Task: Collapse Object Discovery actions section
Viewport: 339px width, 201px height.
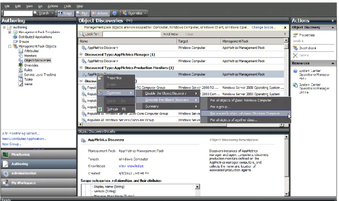Action: coord(332,27)
